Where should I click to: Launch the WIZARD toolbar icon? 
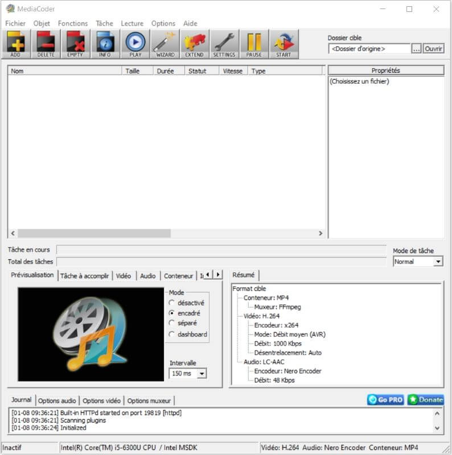pos(165,44)
